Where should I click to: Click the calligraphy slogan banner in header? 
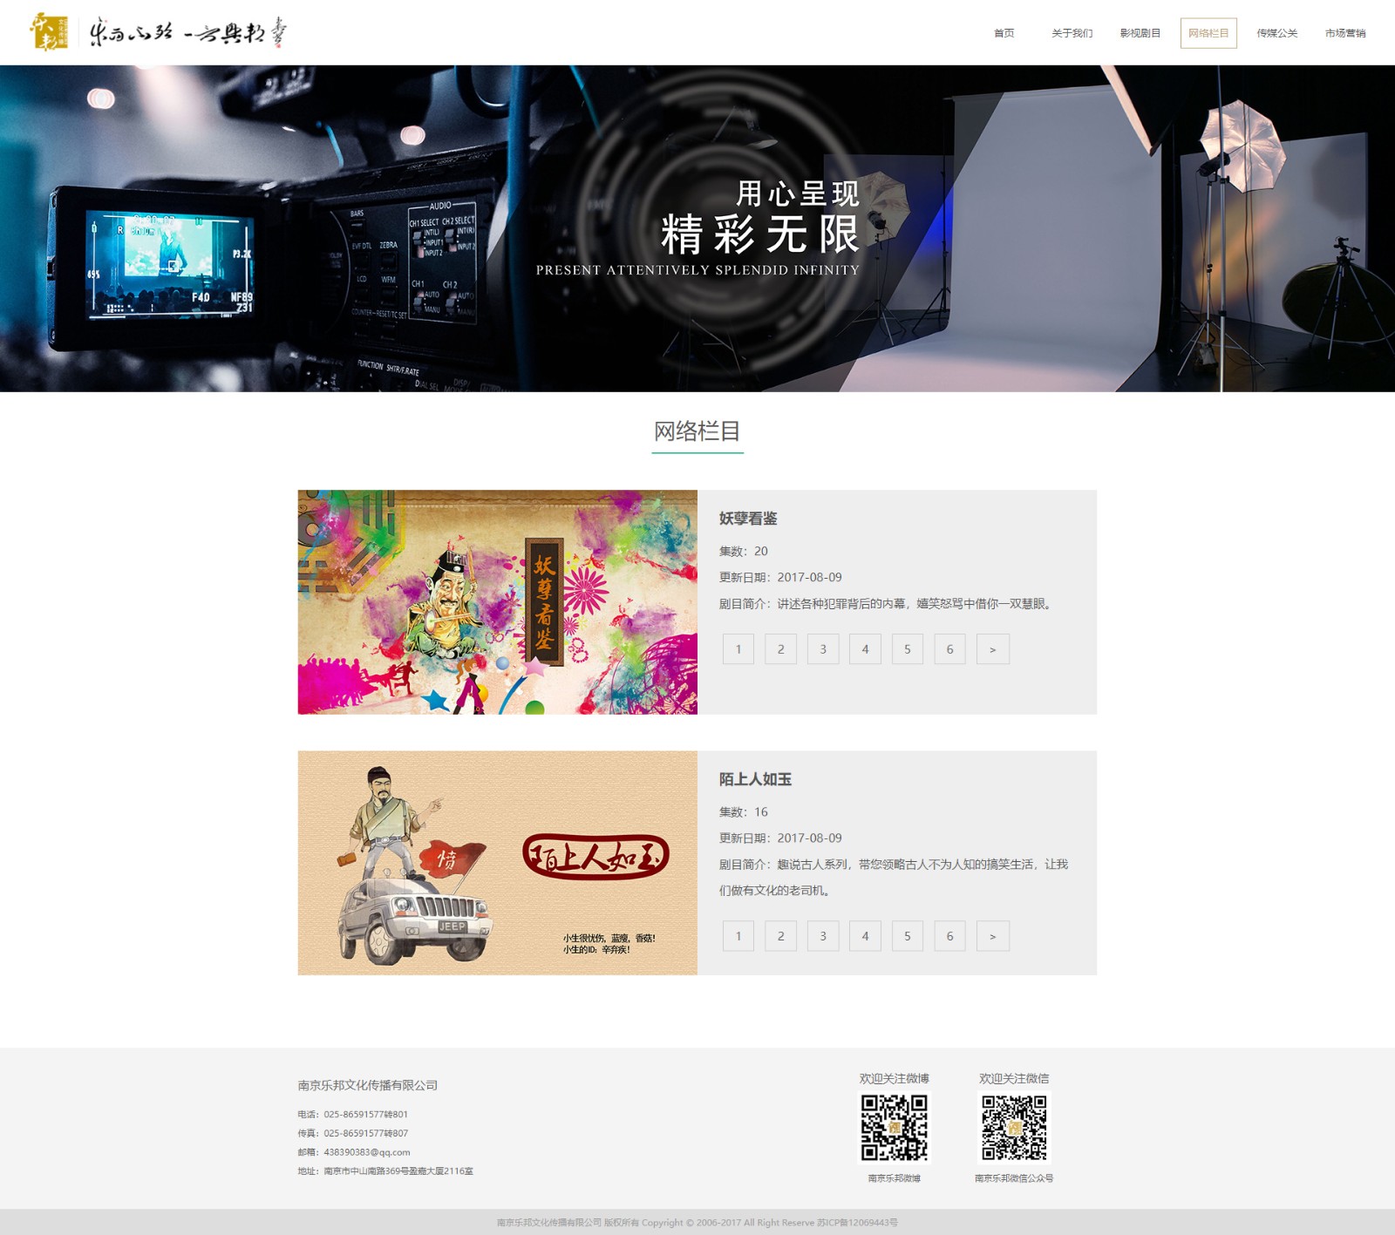click(187, 33)
